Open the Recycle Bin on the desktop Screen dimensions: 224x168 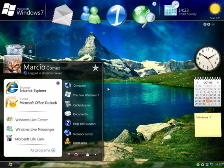tap(15, 50)
